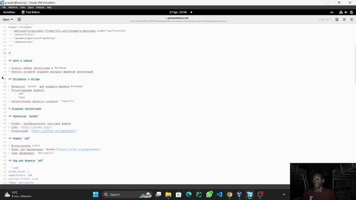This screenshot has height=200, width=356.
Task: Open OBS Studio from the taskbar
Action: [260, 194]
